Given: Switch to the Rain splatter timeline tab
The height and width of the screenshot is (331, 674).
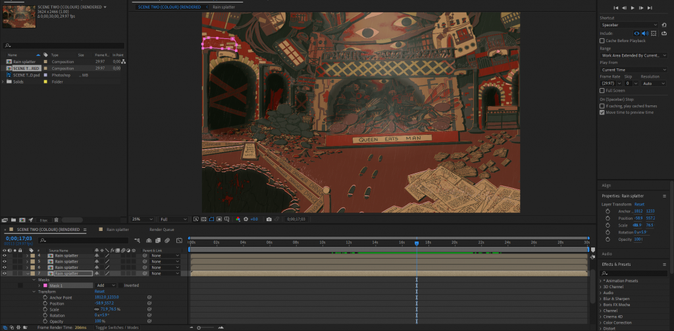Looking at the screenshot, I should click(117, 230).
